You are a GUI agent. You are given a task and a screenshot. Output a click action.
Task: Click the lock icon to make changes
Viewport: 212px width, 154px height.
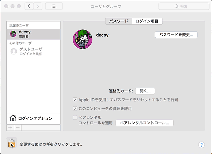point(12,143)
